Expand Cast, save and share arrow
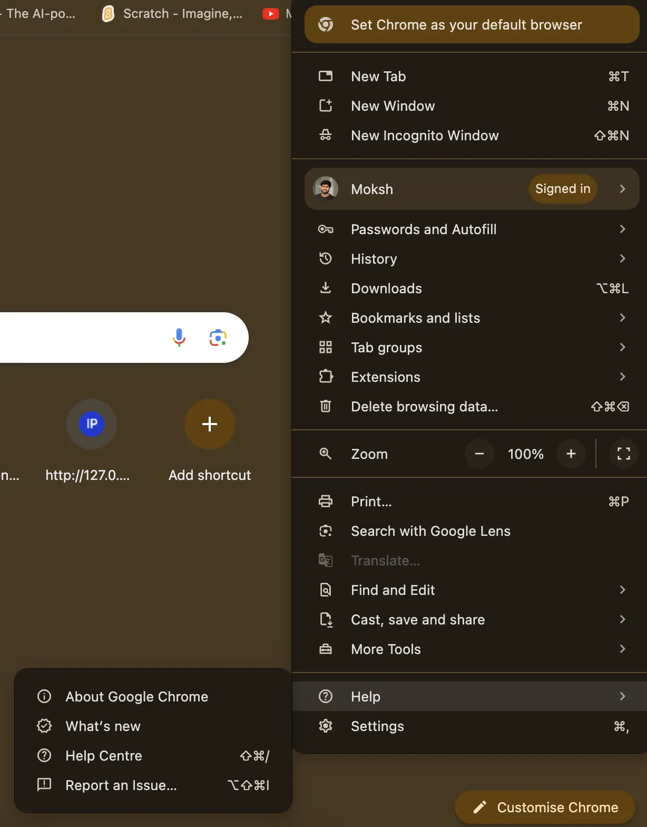Viewport: 647px width, 827px height. 622,619
